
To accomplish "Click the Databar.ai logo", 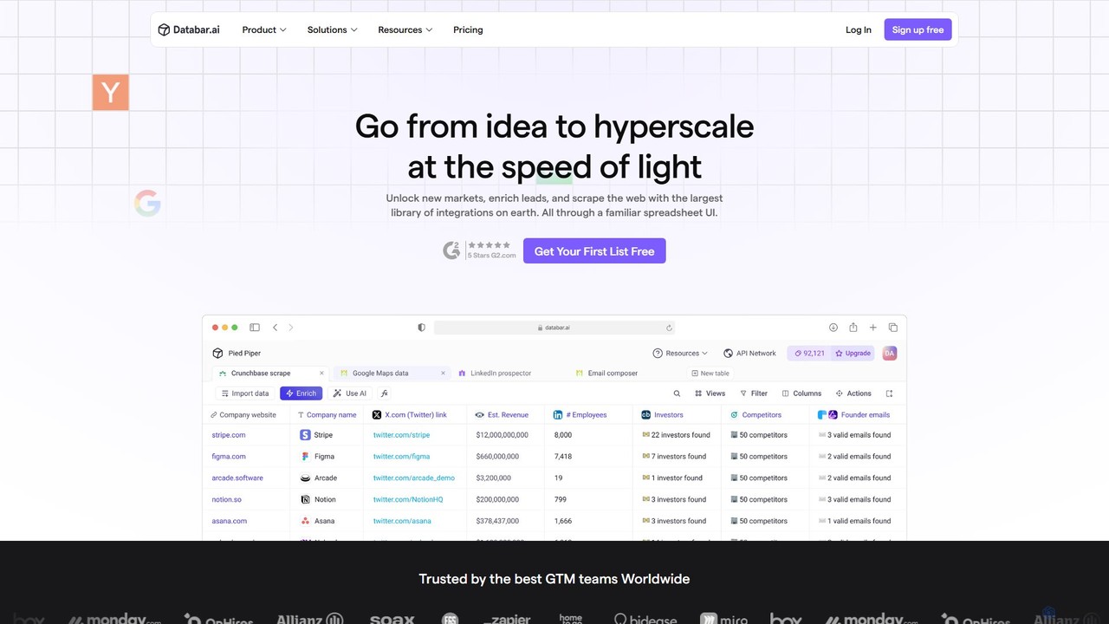I will click(189, 29).
